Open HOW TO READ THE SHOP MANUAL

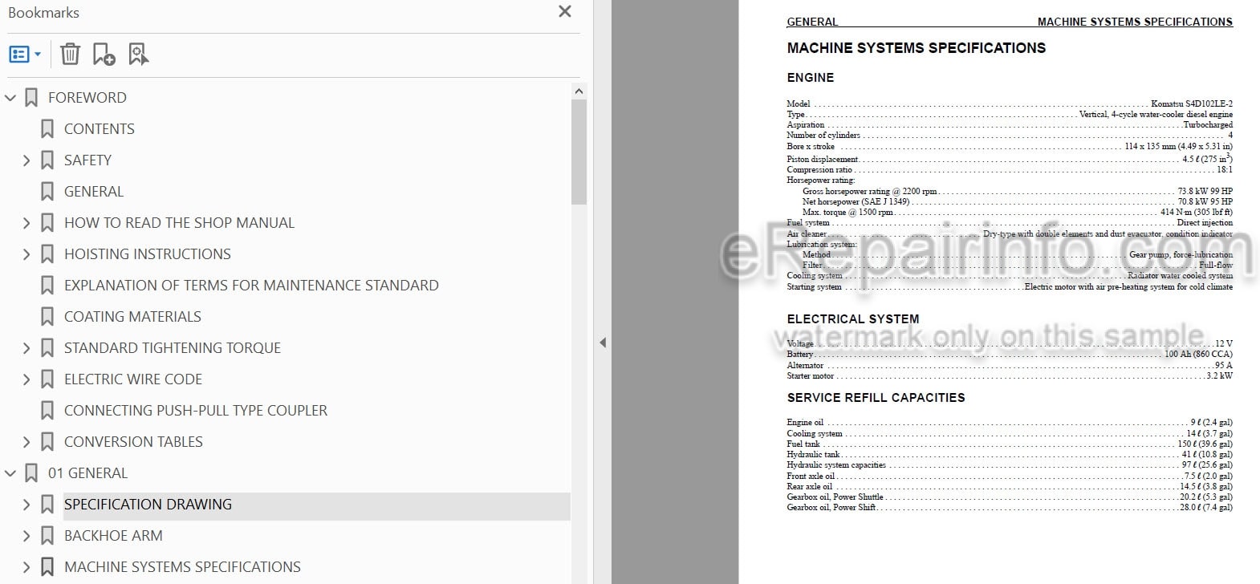179,223
